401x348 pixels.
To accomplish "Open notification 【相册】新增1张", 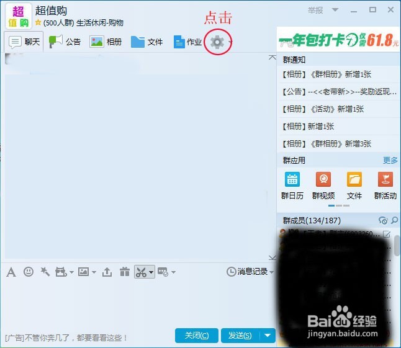I will pyautogui.click(x=338, y=127).
